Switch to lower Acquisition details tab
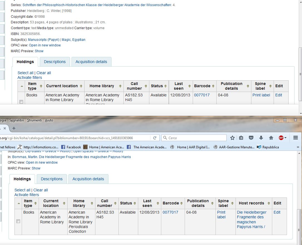 pos(88,179)
